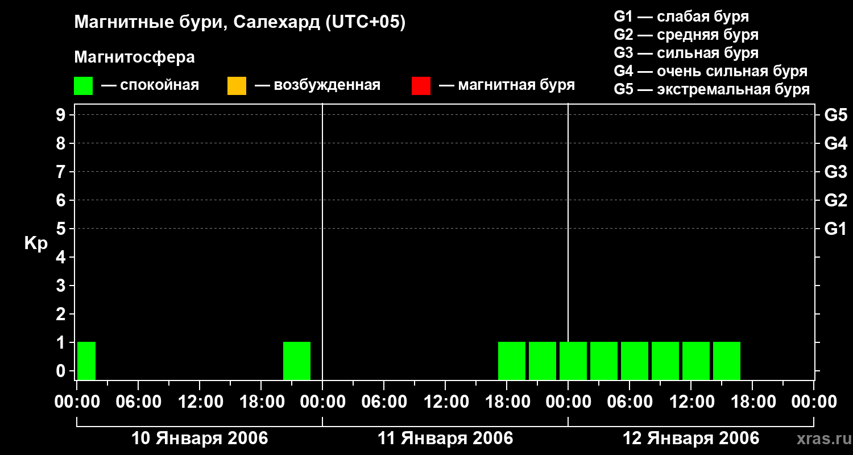Click the 18:00 time label for 11 January
The width and height of the screenshot is (853, 455).
click(507, 402)
